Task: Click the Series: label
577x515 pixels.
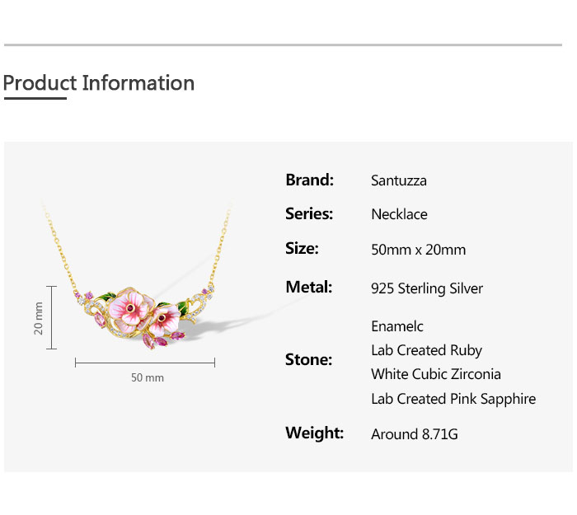Action: click(x=309, y=213)
